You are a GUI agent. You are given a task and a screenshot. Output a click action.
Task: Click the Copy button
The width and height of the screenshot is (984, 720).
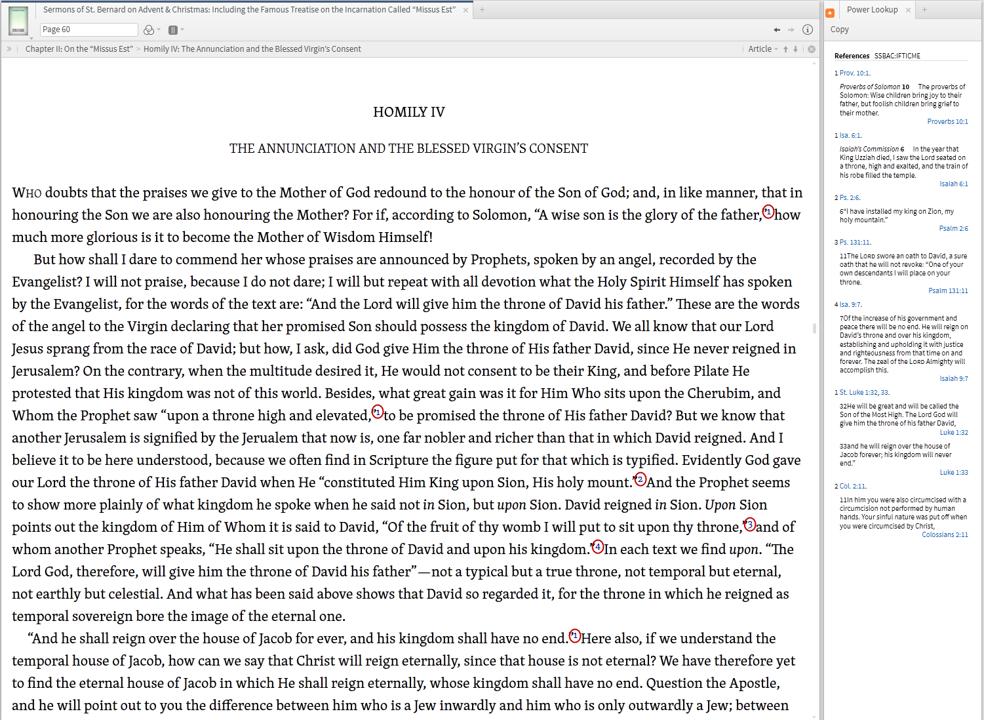pos(840,29)
